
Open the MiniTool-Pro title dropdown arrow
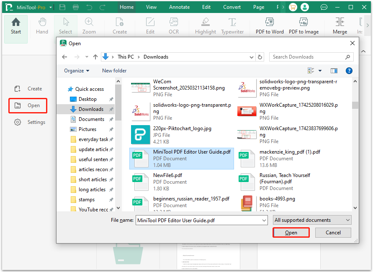pos(51,8)
